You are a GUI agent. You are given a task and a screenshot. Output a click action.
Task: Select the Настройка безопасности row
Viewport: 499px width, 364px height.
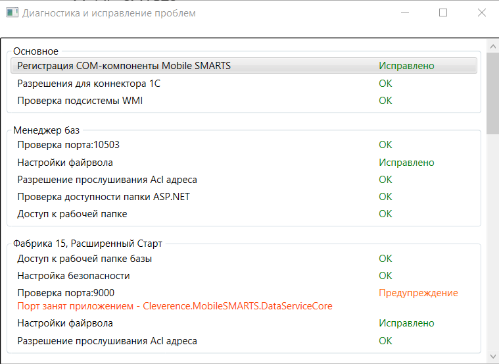coord(244,276)
